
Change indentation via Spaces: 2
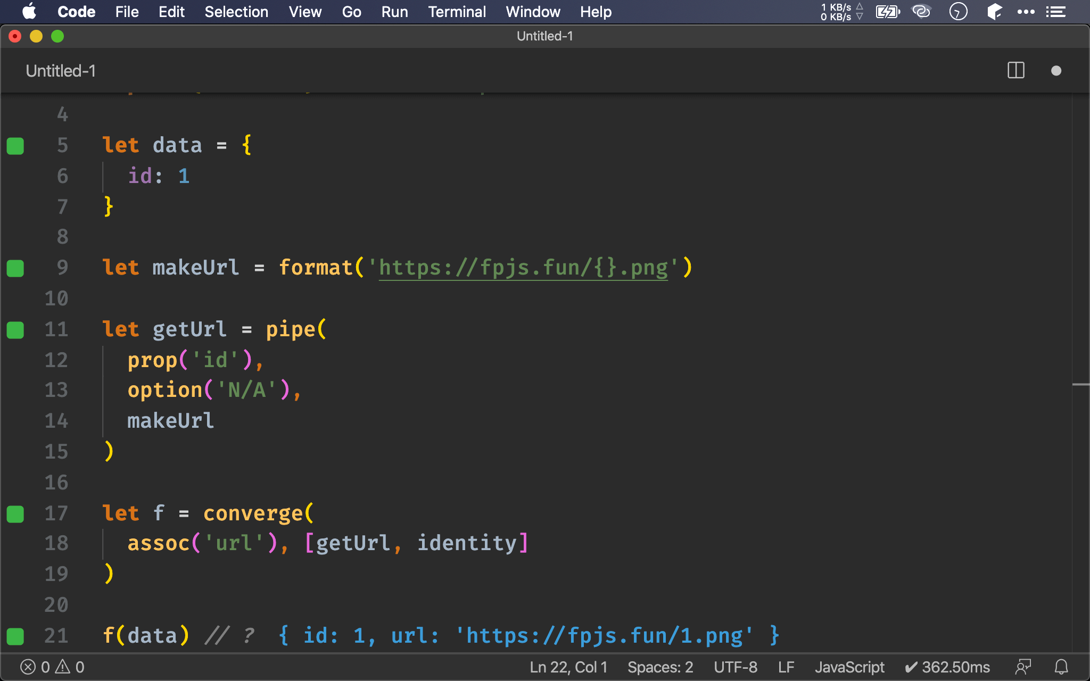pos(660,667)
